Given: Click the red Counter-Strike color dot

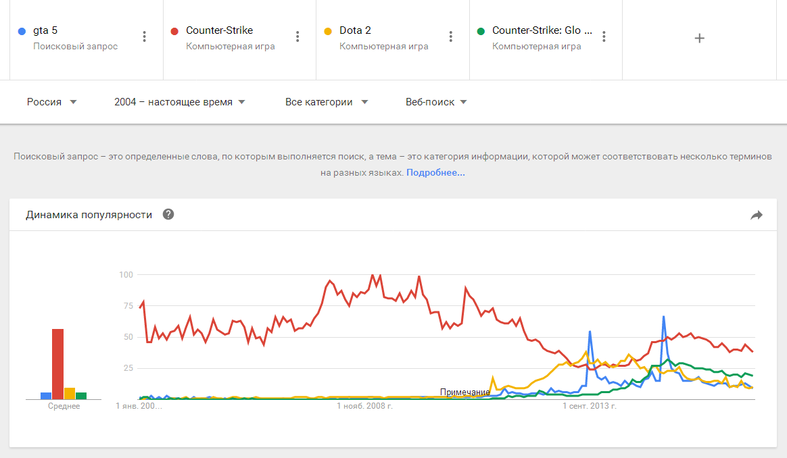Looking at the screenshot, I should (175, 31).
